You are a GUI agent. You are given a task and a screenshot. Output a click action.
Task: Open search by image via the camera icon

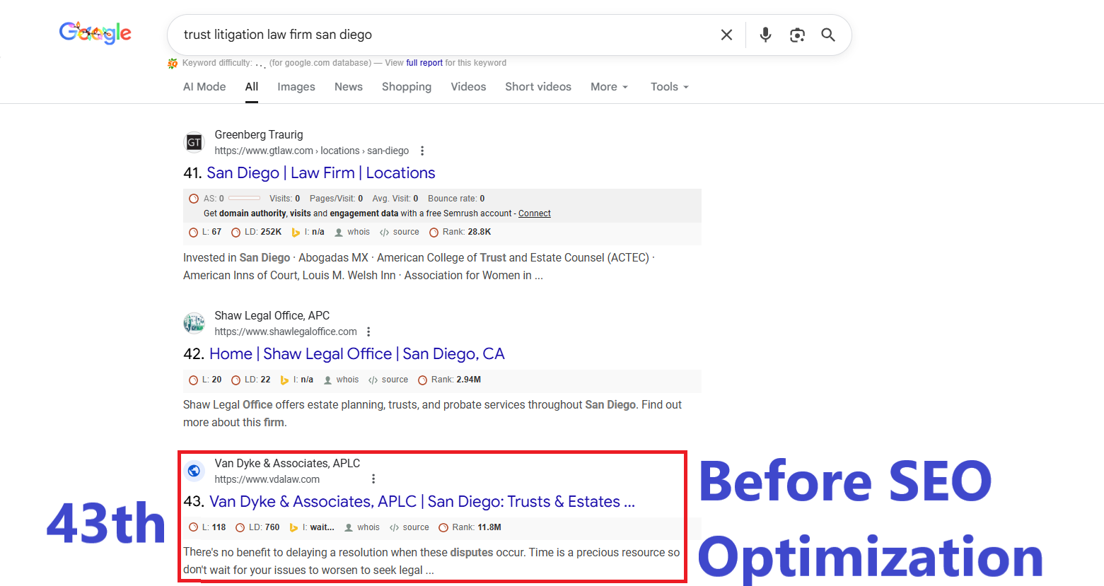(797, 35)
